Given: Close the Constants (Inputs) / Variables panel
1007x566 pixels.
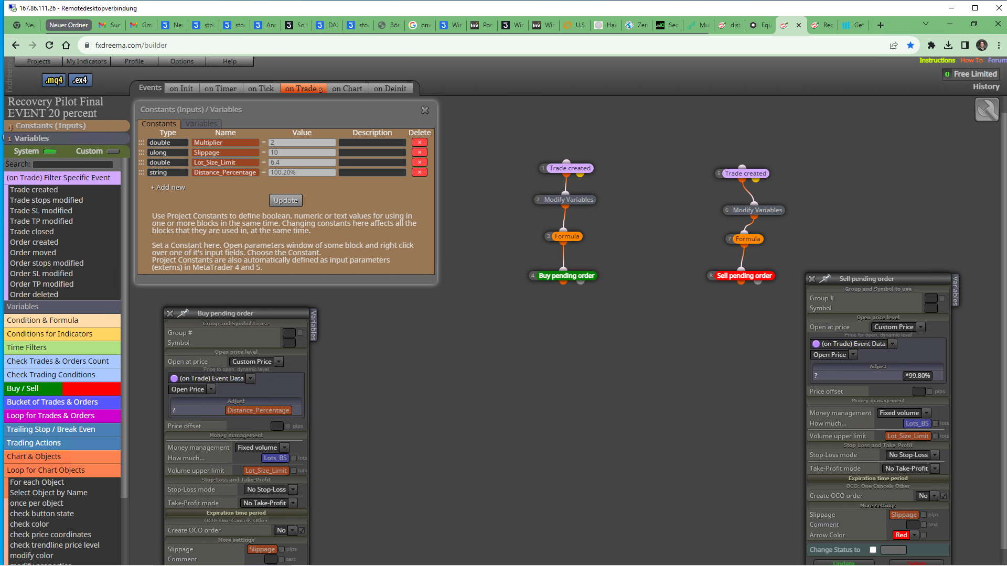Looking at the screenshot, I should [425, 110].
